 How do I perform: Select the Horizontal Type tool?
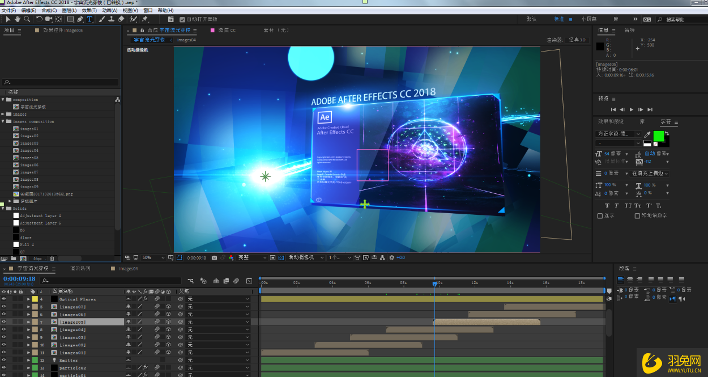pos(89,19)
